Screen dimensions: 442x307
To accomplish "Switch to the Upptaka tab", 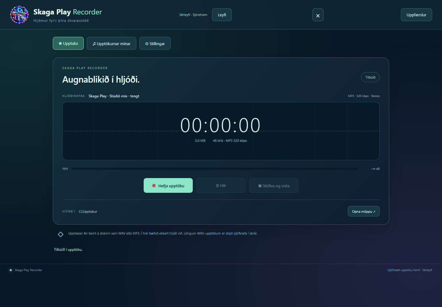I will pyautogui.click(x=68, y=43).
